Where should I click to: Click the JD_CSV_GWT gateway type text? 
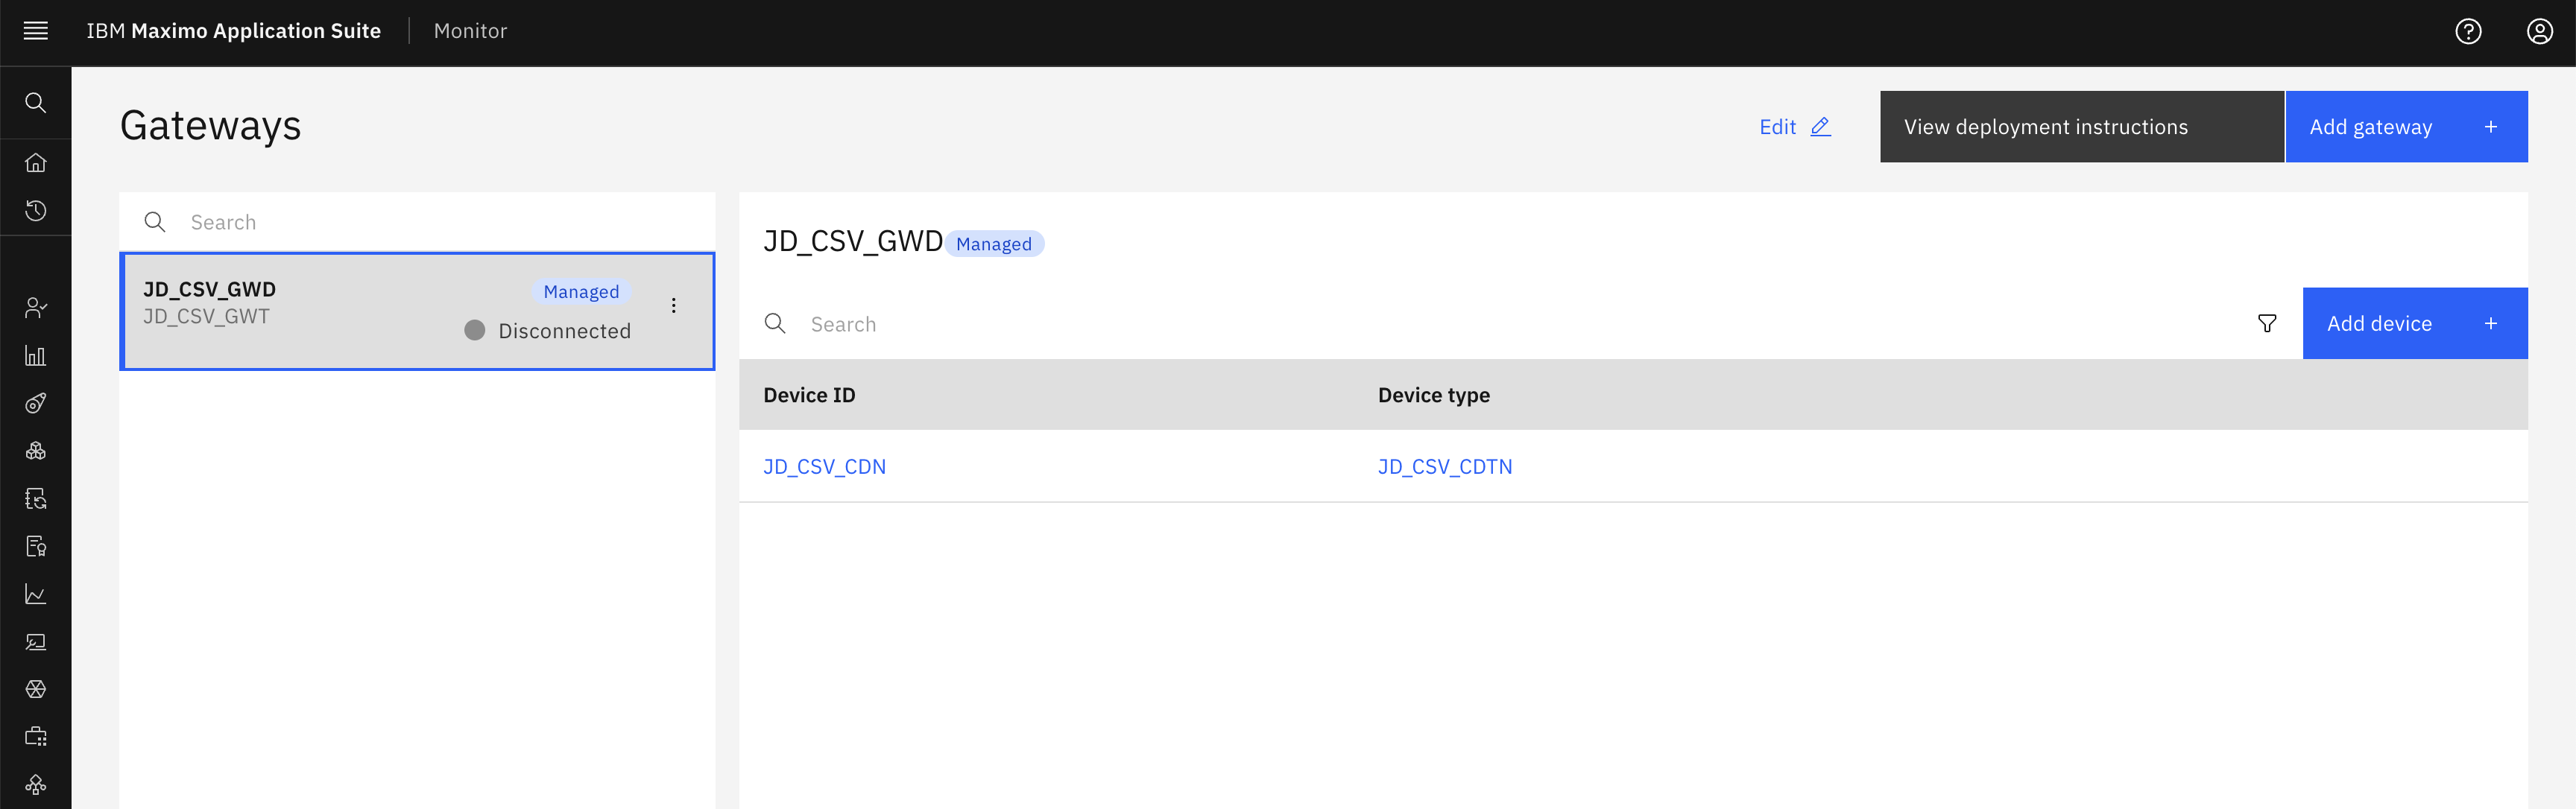point(206,316)
